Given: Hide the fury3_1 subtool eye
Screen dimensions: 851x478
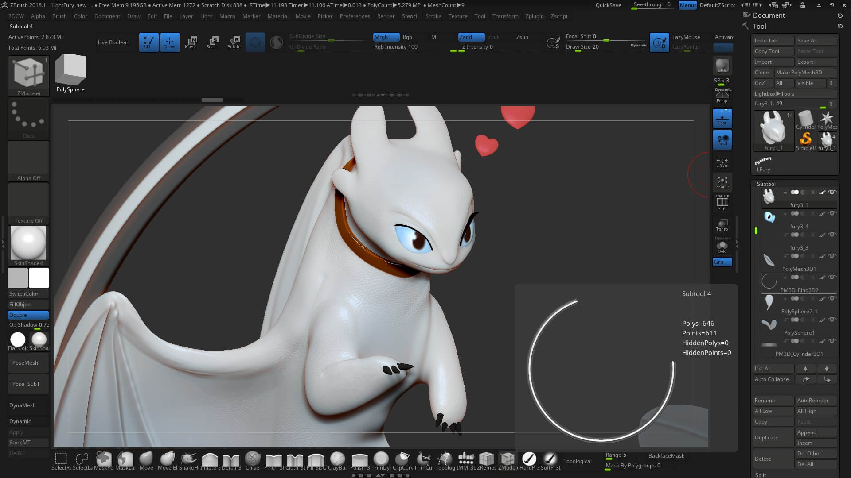Looking at the screenshot, I should coord(832,193).
